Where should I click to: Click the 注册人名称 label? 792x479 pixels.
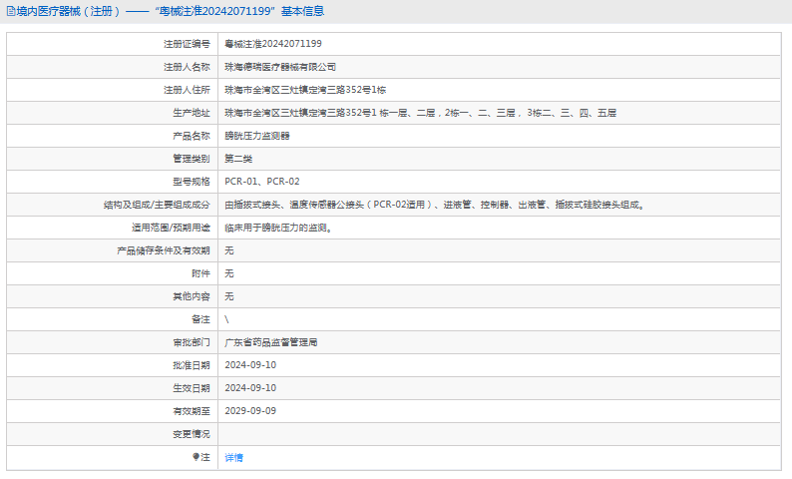coord(187,67)
